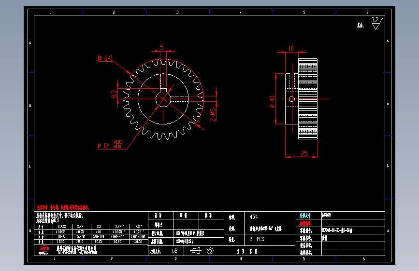419x271 pixels.
Task: Click the set screw hole circle in side view
Action: pos(292,99)
